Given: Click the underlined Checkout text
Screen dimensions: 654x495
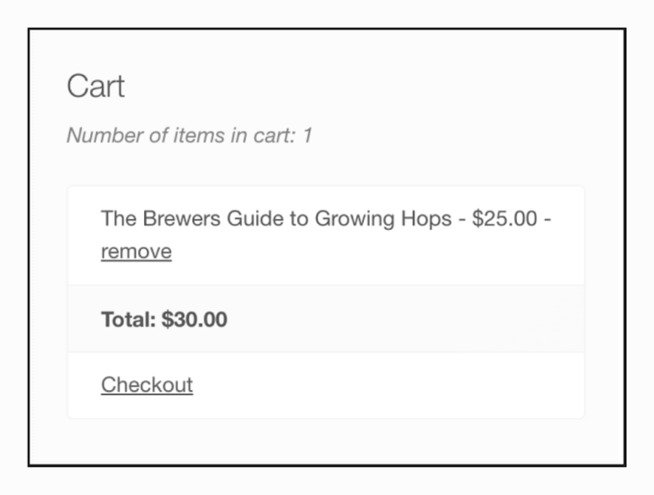Looking at the screenshot, I should [x=147, y=384].
